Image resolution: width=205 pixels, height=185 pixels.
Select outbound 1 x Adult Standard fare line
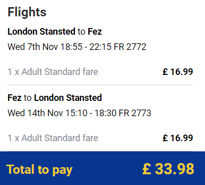point(53,71)
